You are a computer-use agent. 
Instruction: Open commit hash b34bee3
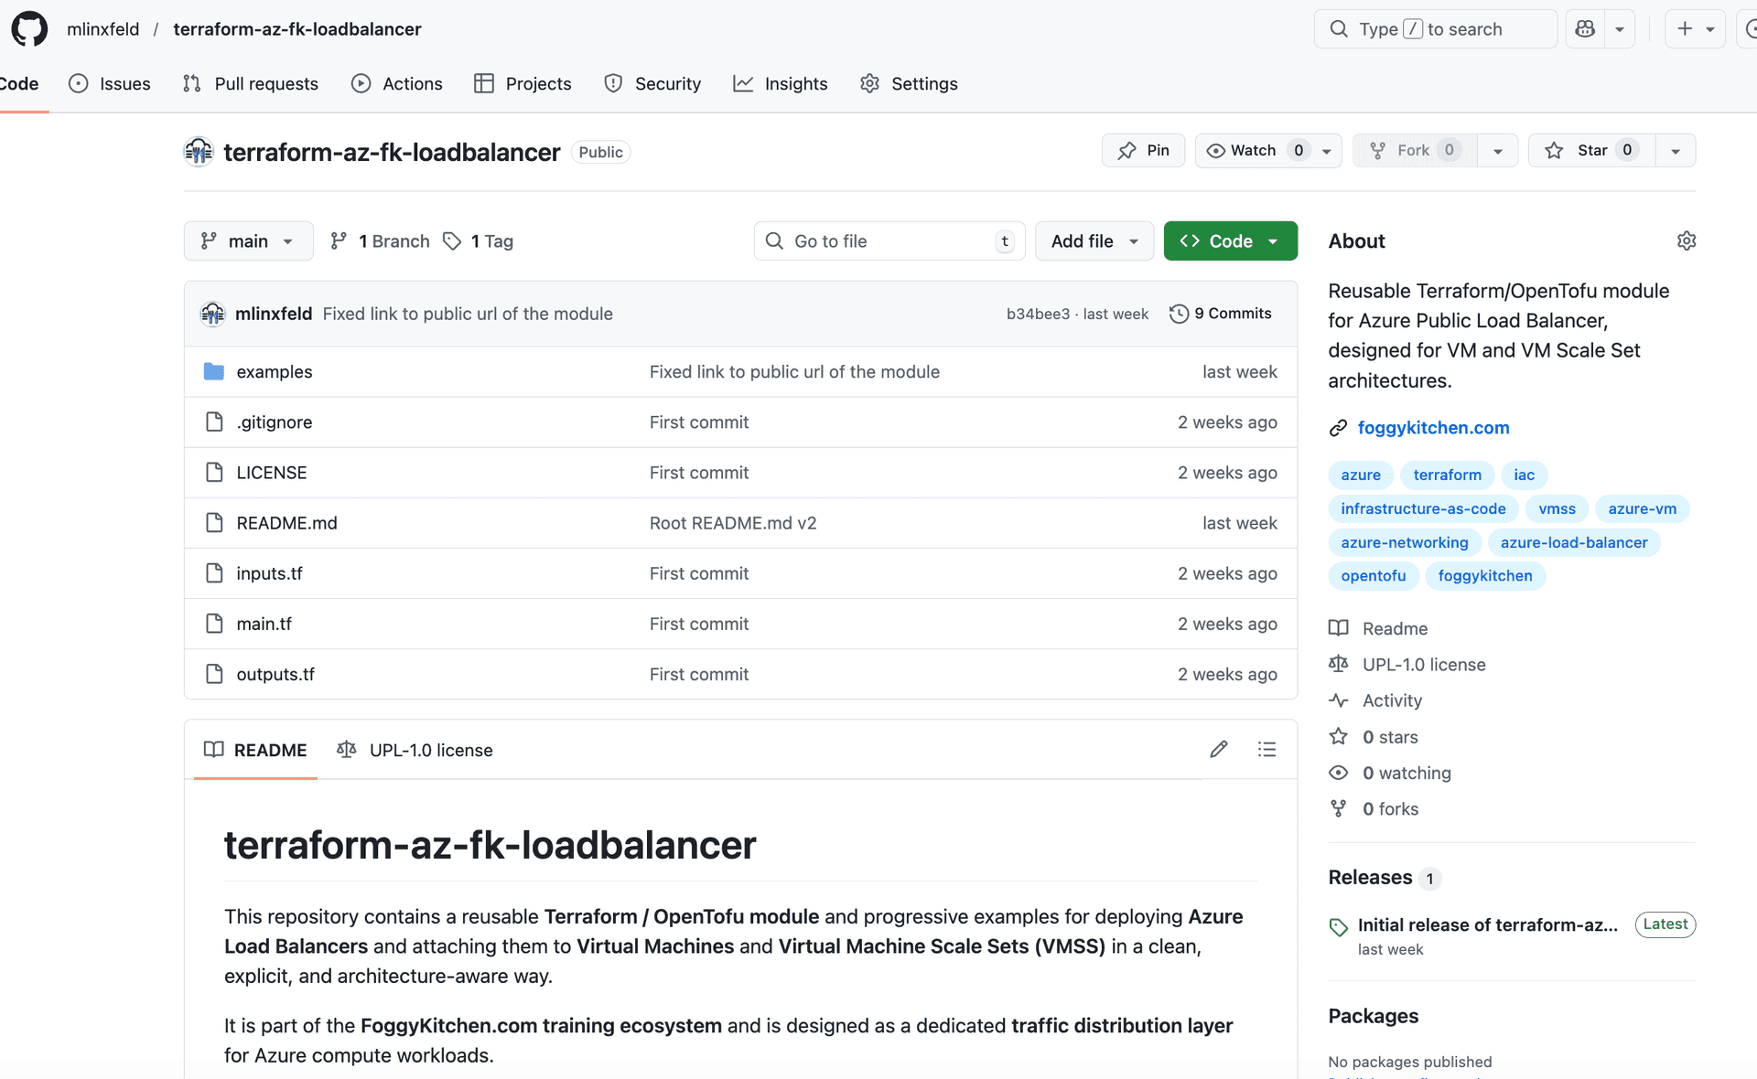pyautogui.click(x=1038, y=314)
